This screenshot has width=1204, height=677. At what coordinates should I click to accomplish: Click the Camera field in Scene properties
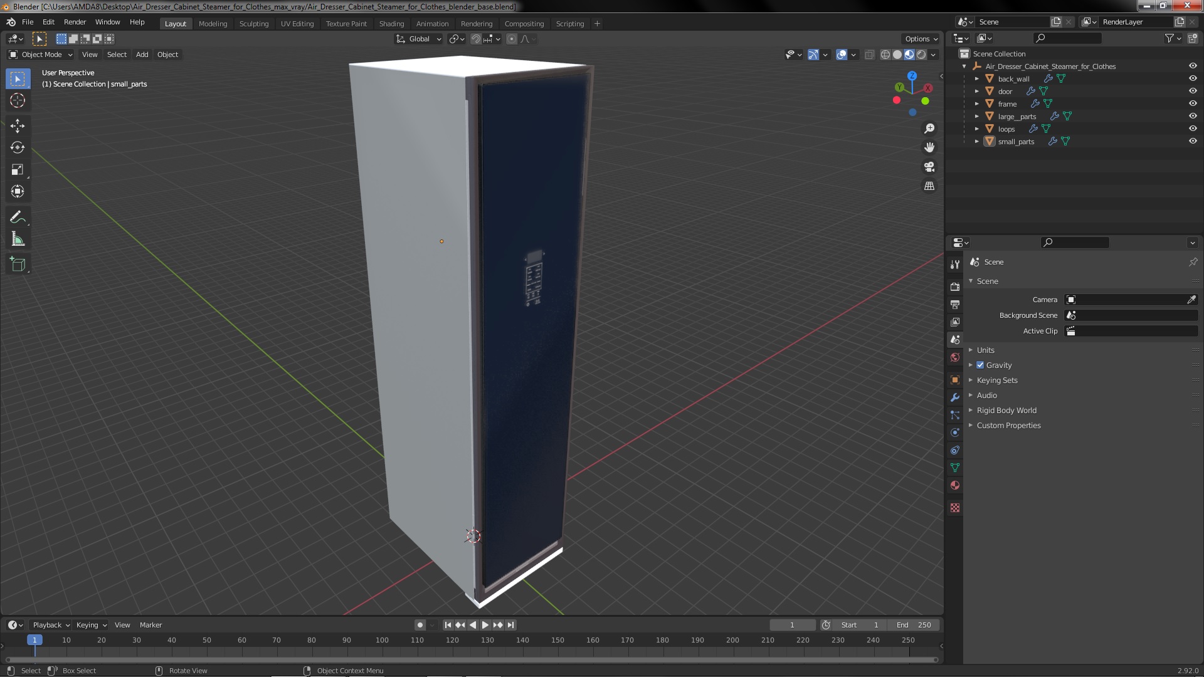1125,300
